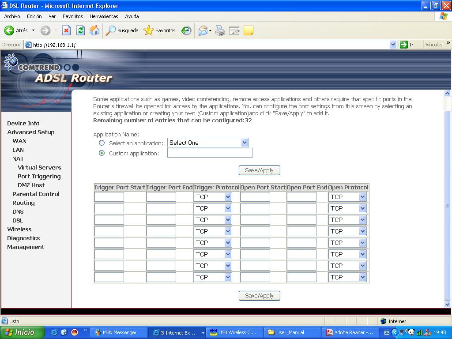The width and height of the screenshot is (452, 339).
Task: Open the 'Select One' application dropdown
Action: tap(208, 143)
